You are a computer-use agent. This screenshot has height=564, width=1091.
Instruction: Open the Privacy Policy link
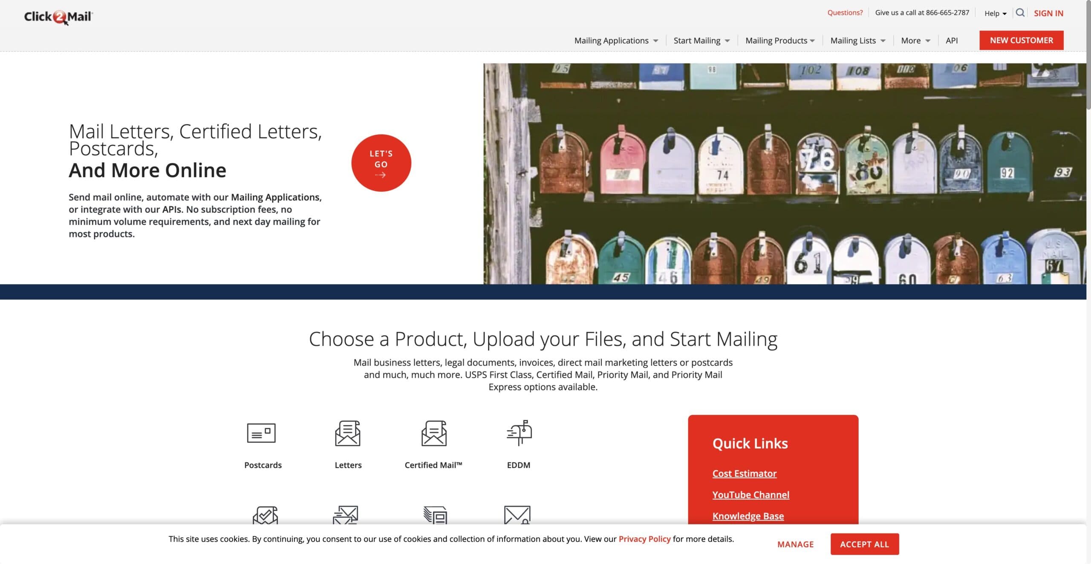point(644,539)
